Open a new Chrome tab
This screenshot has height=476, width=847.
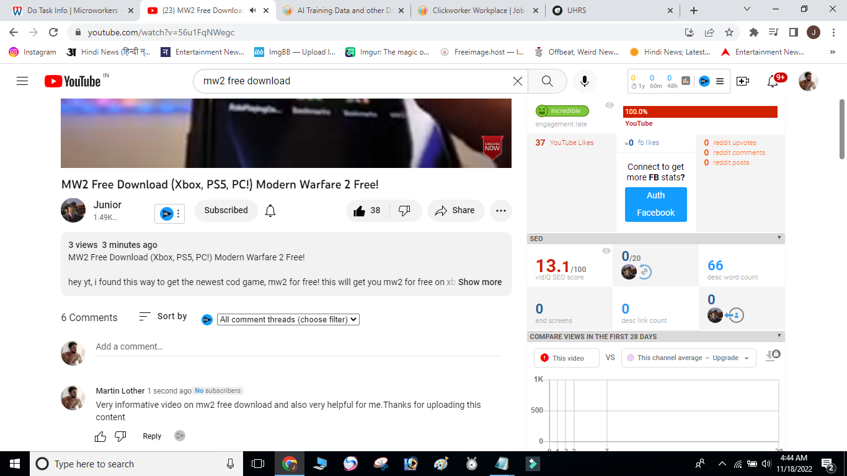(693, 11)
